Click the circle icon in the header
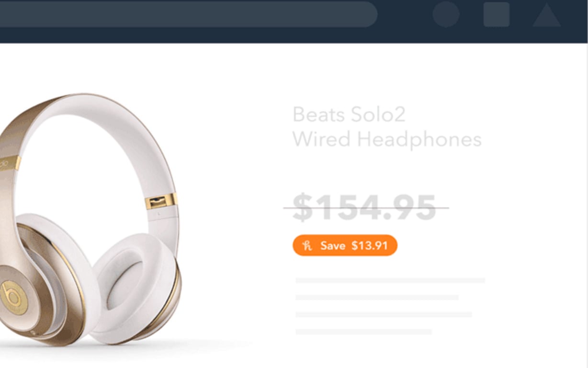588x368 pixels. coord(446,14)
